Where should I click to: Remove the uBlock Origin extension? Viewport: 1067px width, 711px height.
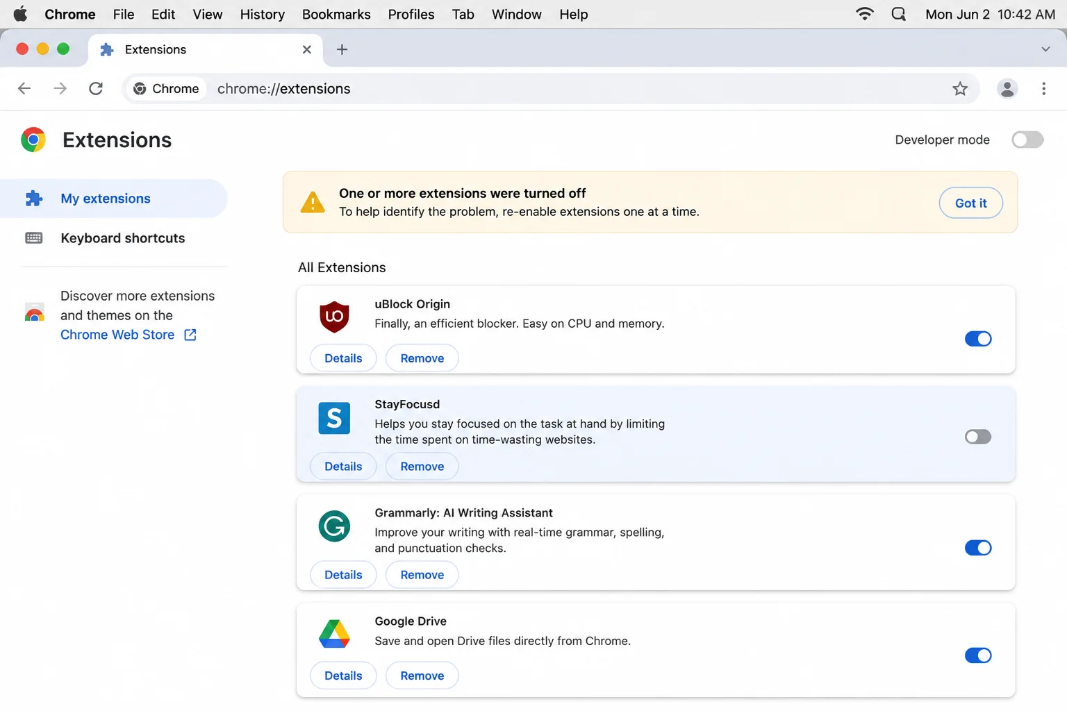[422, 358]
